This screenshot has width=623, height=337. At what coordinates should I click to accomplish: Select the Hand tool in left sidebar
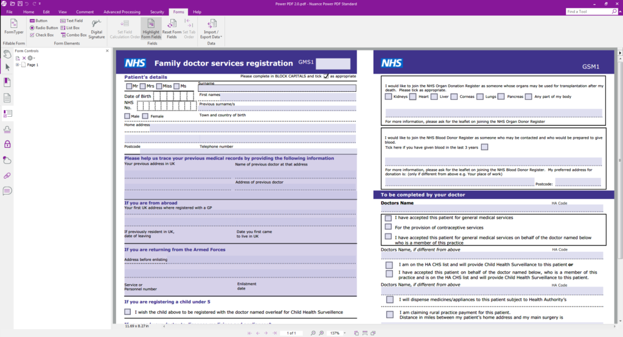(7, 54)
